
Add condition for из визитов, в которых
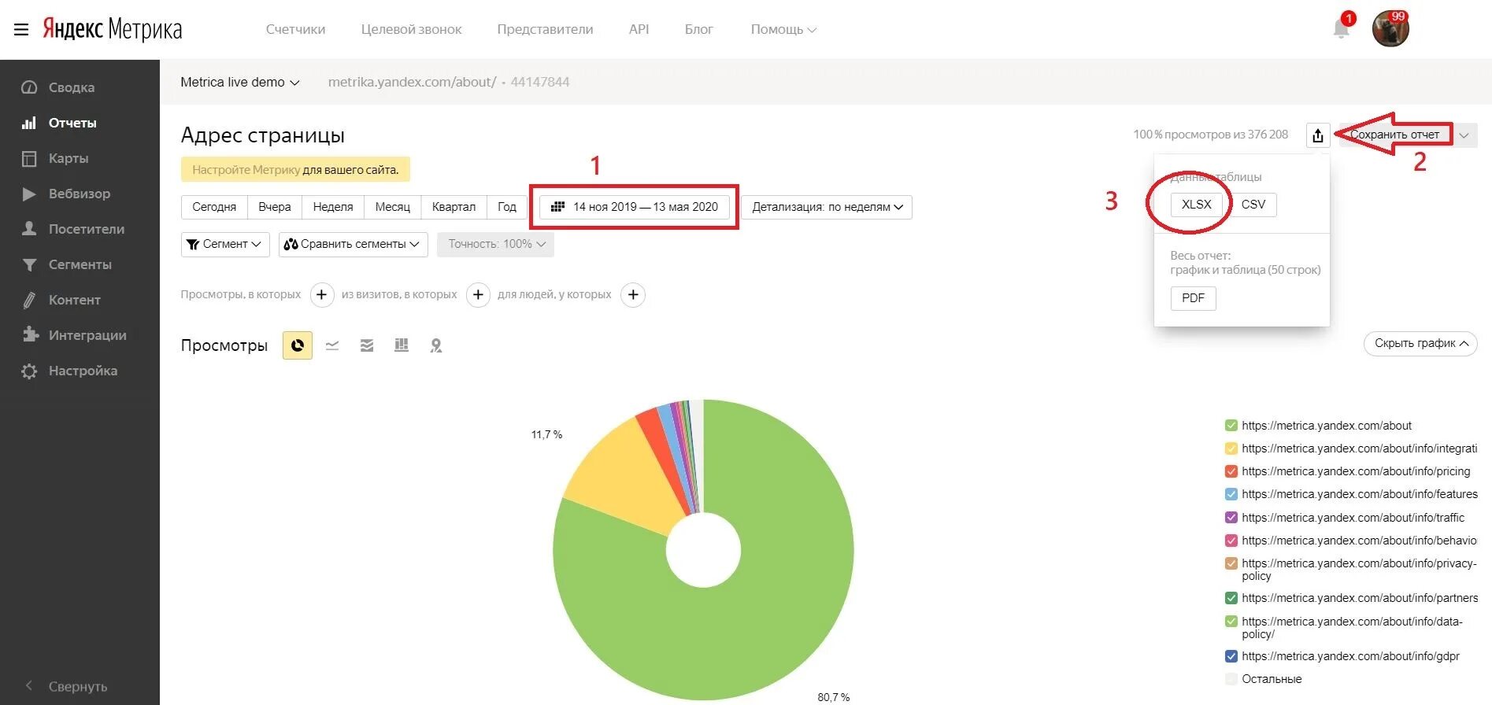pos(478,295)
